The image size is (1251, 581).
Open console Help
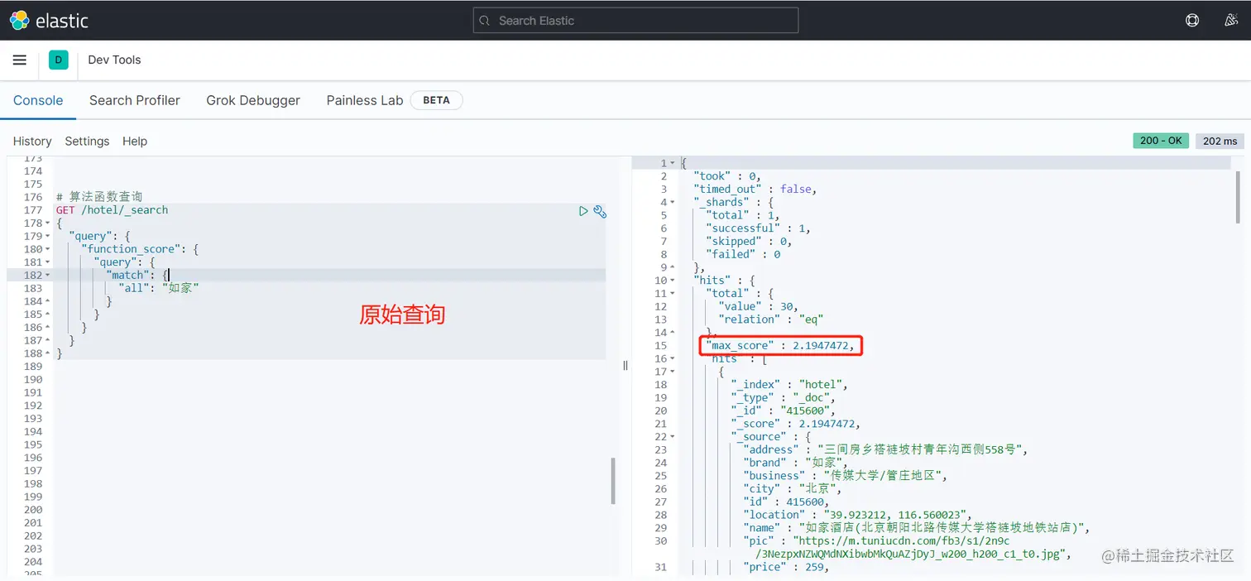[x=135, y=142]
